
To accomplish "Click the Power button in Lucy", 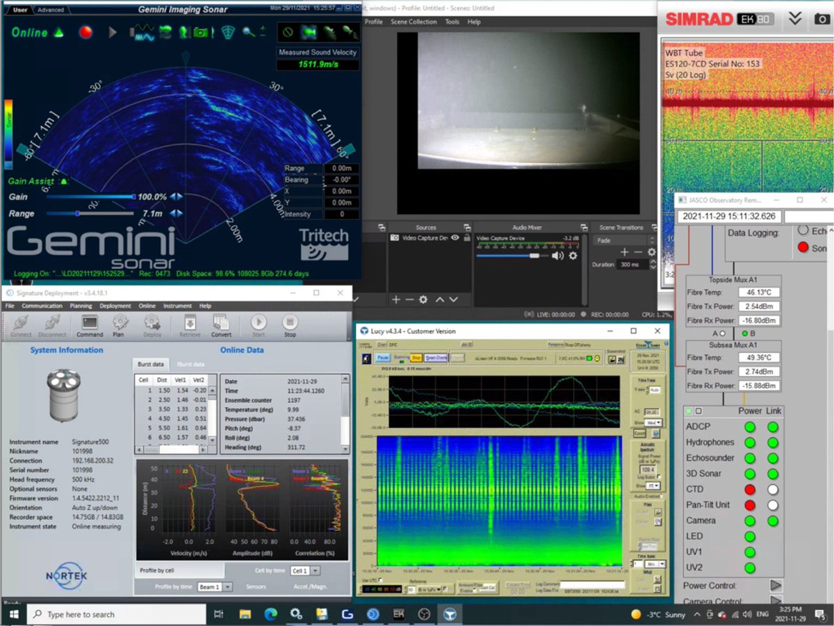I will 383,357.
